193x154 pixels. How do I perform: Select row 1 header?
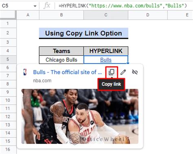pos(8,24)
